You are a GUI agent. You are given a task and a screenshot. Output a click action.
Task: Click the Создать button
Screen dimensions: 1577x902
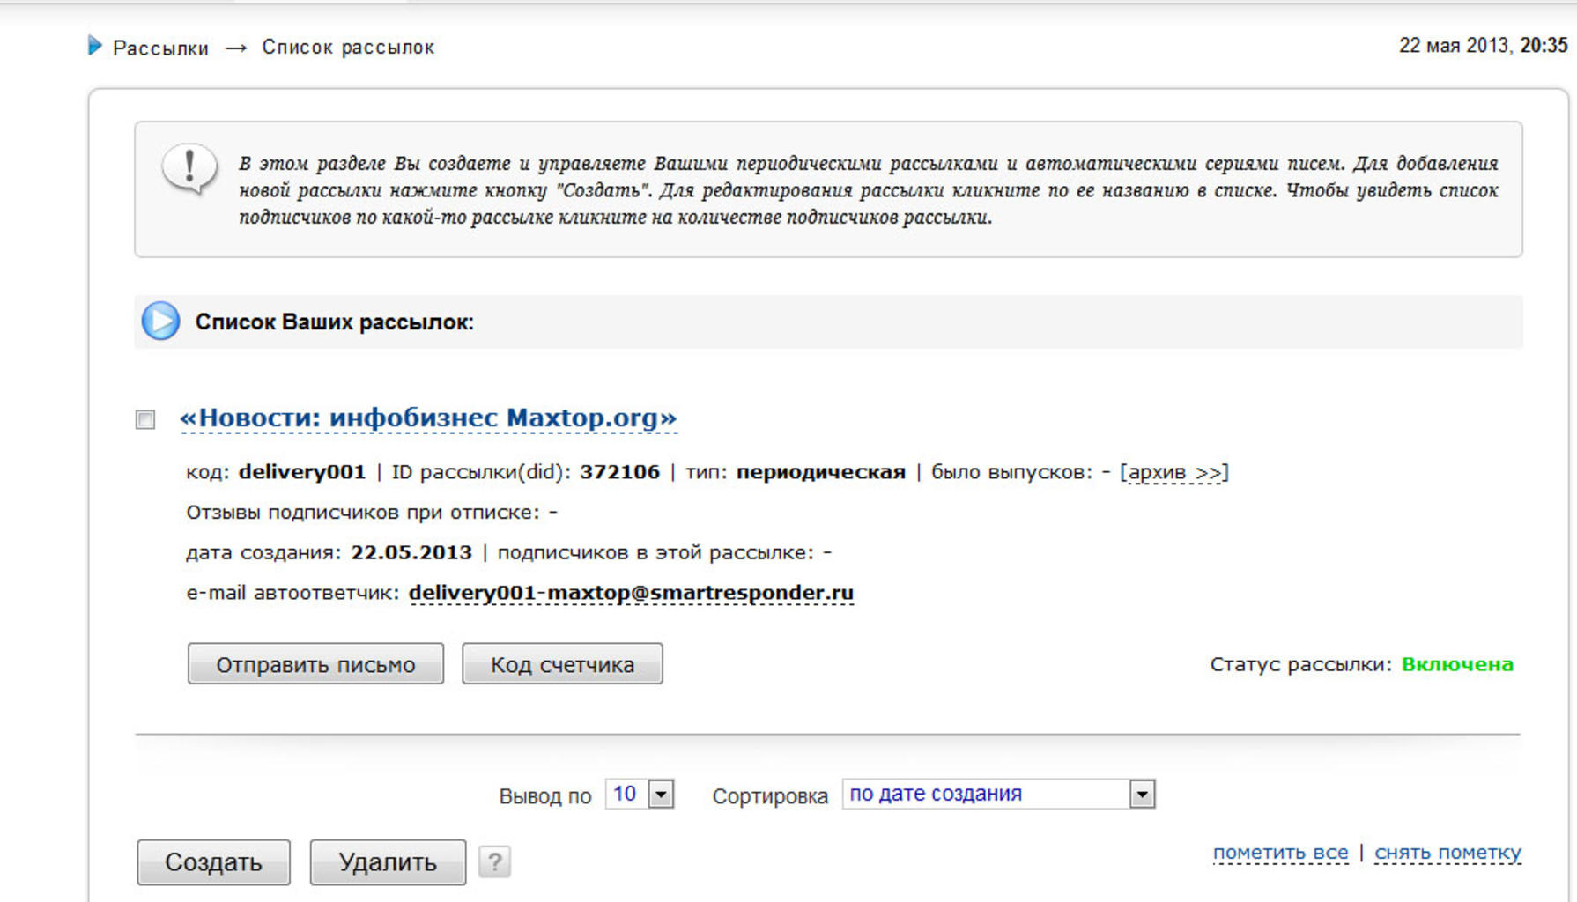[x=213, y=861]
